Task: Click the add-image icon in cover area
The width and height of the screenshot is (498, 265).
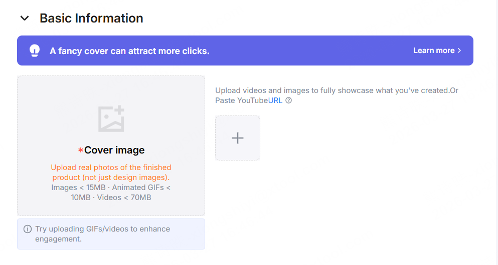Action: coord(111,118)
